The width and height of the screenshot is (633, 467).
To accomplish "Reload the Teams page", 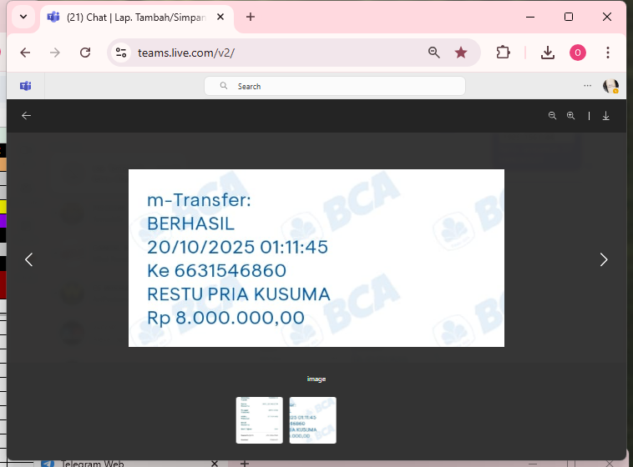I will click(85, 53).
